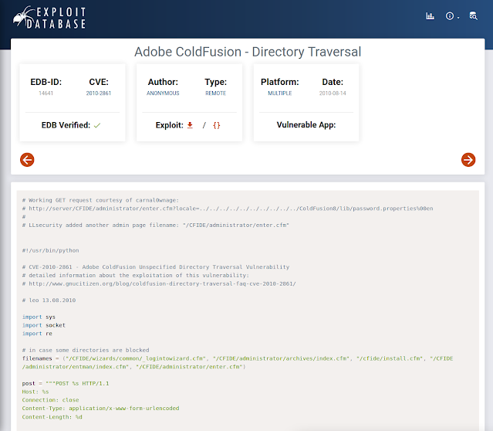Open the database search icon
This screenshot has width=493, height=431.
(473, 16)
